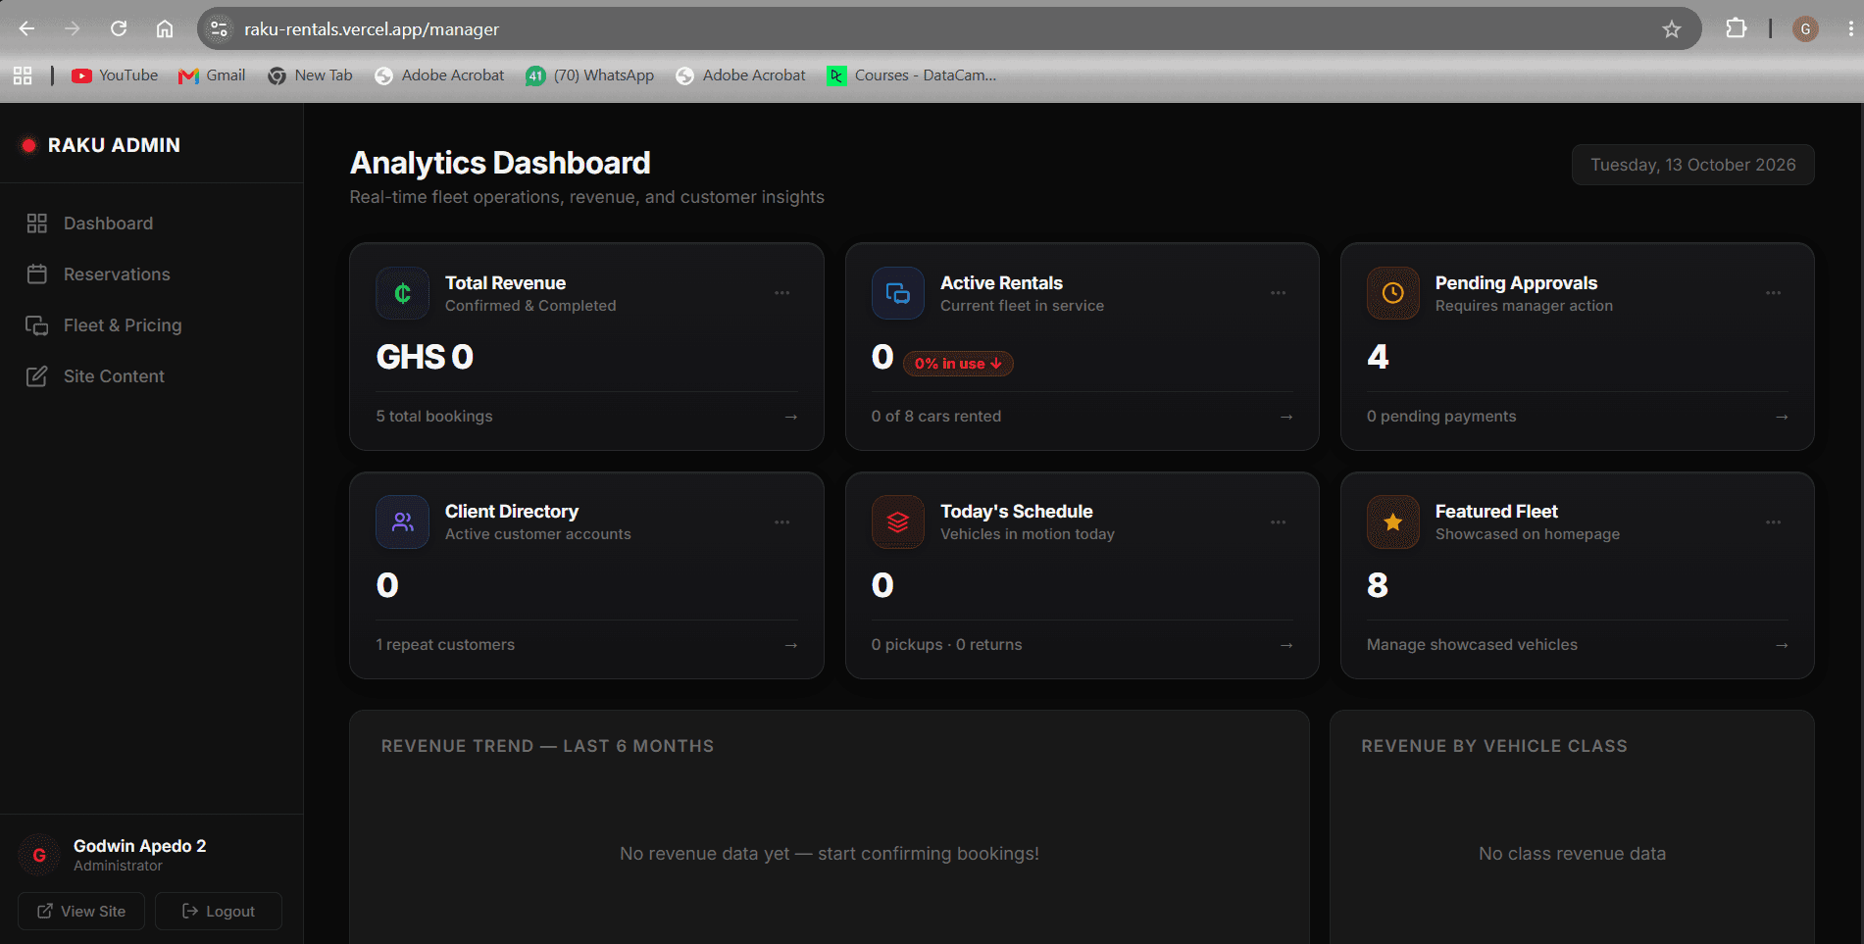Click the site information icon in address bar
1864x944 pixels.
click(x=219, y=29)
